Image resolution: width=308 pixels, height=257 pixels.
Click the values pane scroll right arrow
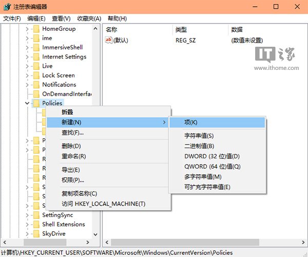tap(303, 242)
